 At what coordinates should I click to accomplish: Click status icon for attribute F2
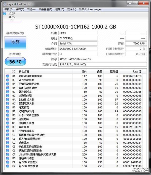tap(8, 166)
